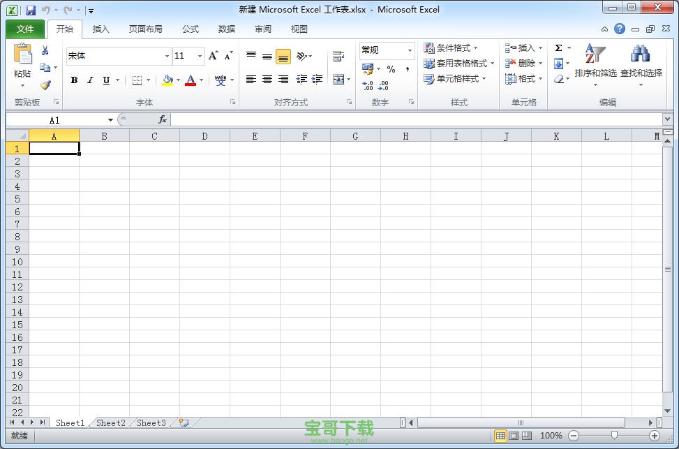Screen dimensions: 679x449
Task: Switch to the Sheet2 worksheet tab
Action: 110,422
